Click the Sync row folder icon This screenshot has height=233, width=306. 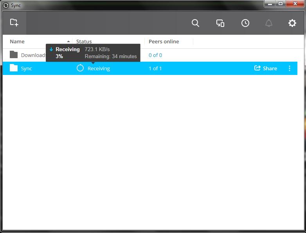click(x=14, y=68)
